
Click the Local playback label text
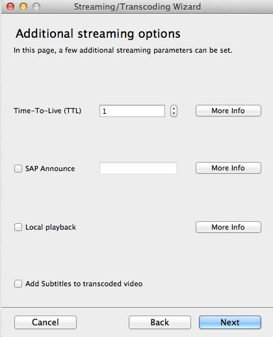pos(51,227)
